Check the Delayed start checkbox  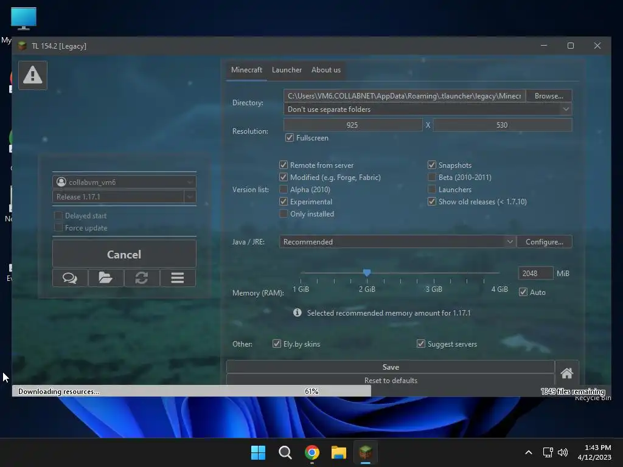[58, 215]
